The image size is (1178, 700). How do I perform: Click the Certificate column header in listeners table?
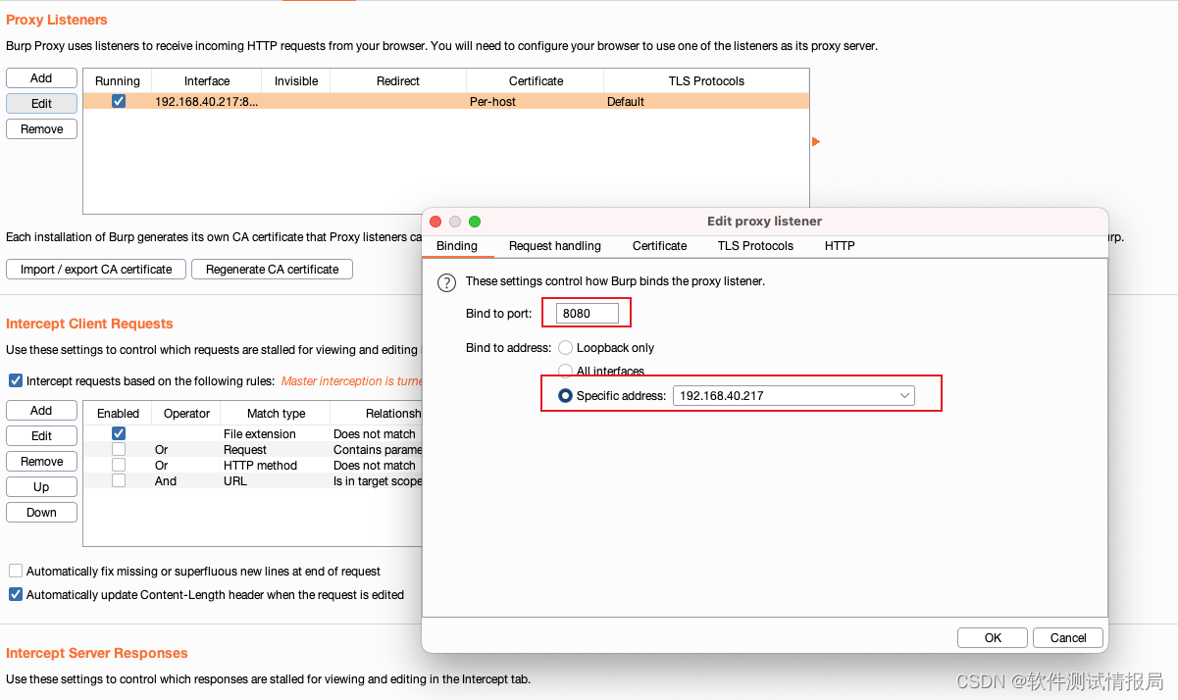pyautogui.click(x=536, y=81)
